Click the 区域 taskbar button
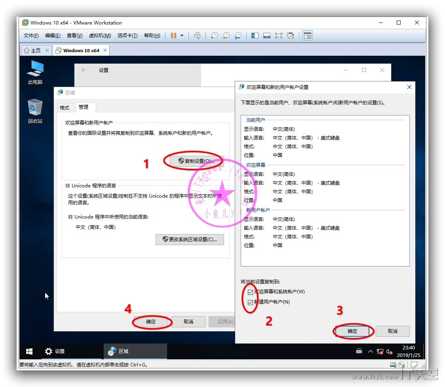The image size is (445, 387). (135, 351)
